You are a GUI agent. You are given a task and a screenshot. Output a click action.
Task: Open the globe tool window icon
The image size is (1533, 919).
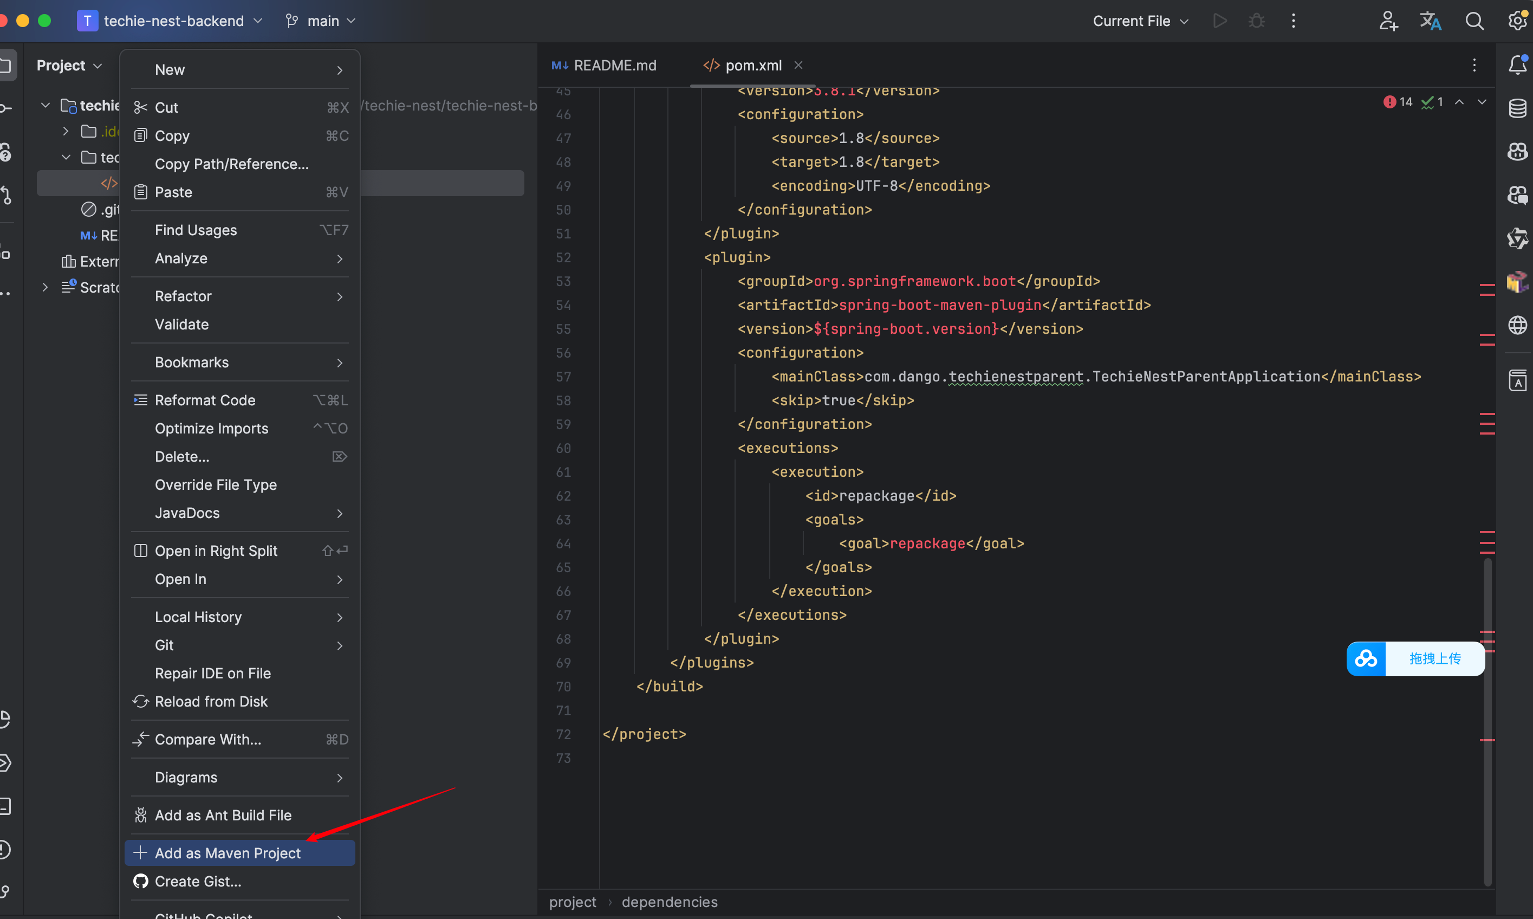click(1517, 325)
